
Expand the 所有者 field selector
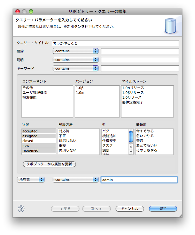coord(31,180)
